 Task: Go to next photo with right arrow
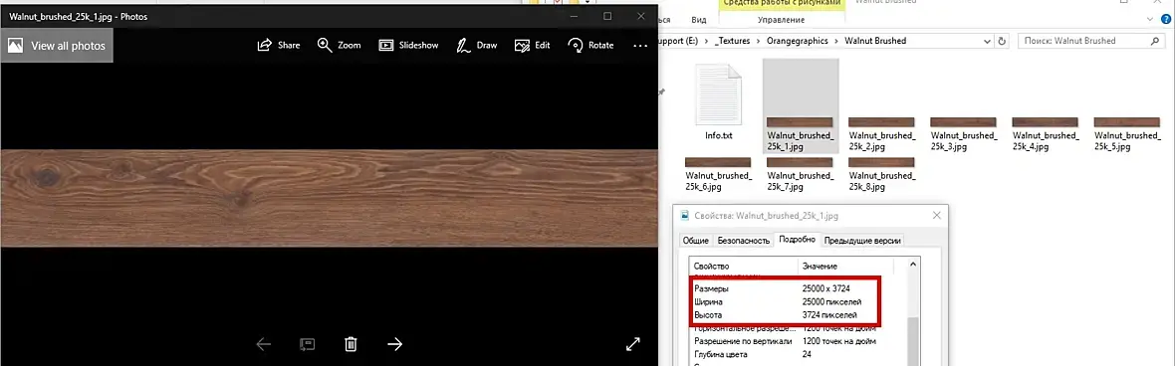[x=395, y=344]
